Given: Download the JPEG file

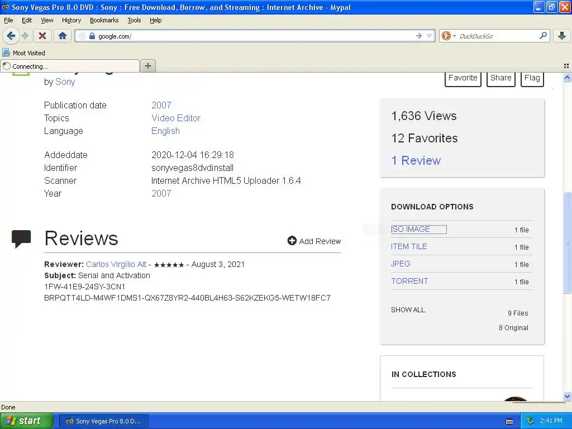Looking at the screenshot, I should [x=401, y=264].
